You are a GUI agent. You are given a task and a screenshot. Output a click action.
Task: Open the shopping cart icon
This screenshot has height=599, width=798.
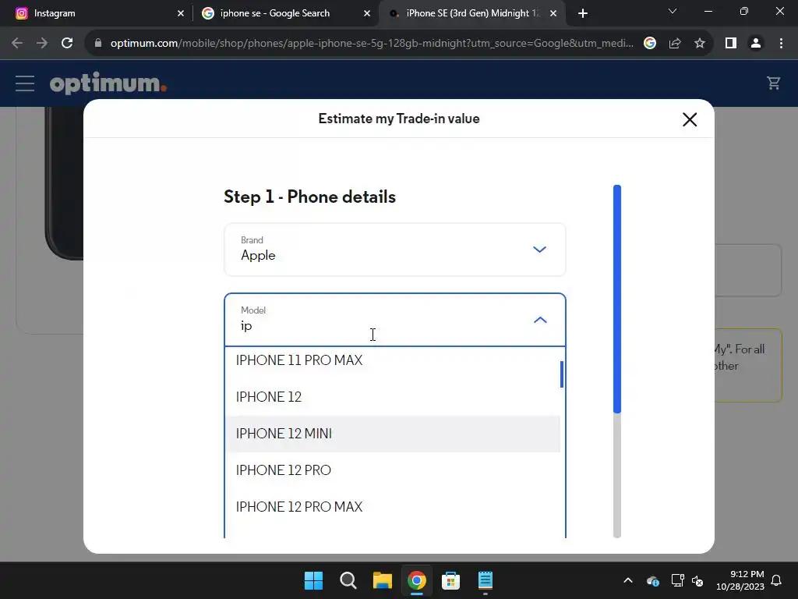pyautogui.click(x=774, y=83)
